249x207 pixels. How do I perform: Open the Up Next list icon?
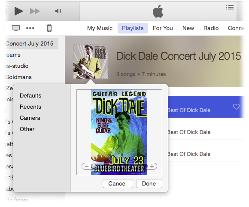(x=230, y=7)
